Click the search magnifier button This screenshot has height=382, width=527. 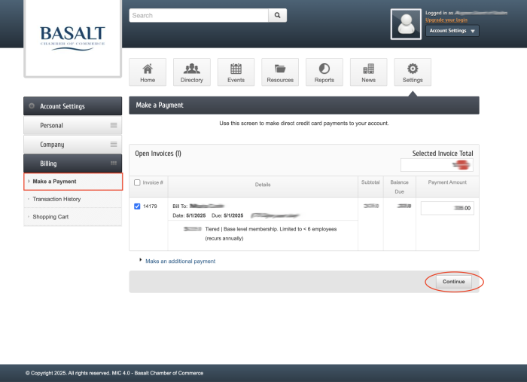(278, 15)
